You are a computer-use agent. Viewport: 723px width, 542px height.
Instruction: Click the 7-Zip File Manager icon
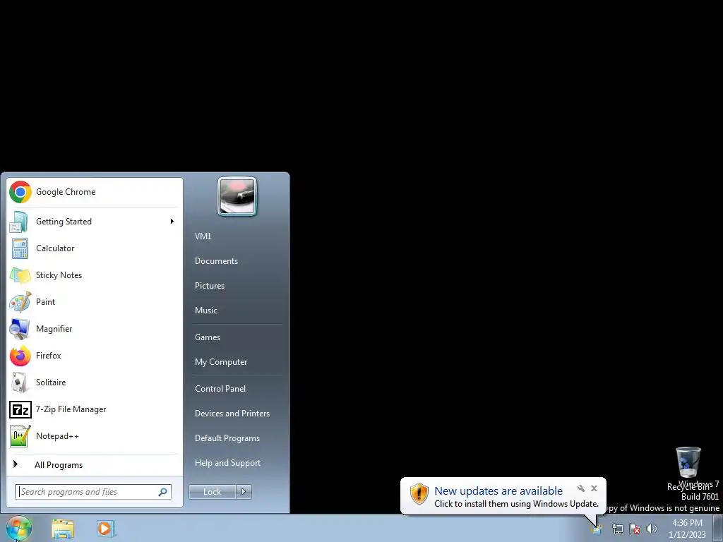click(20, 409)
